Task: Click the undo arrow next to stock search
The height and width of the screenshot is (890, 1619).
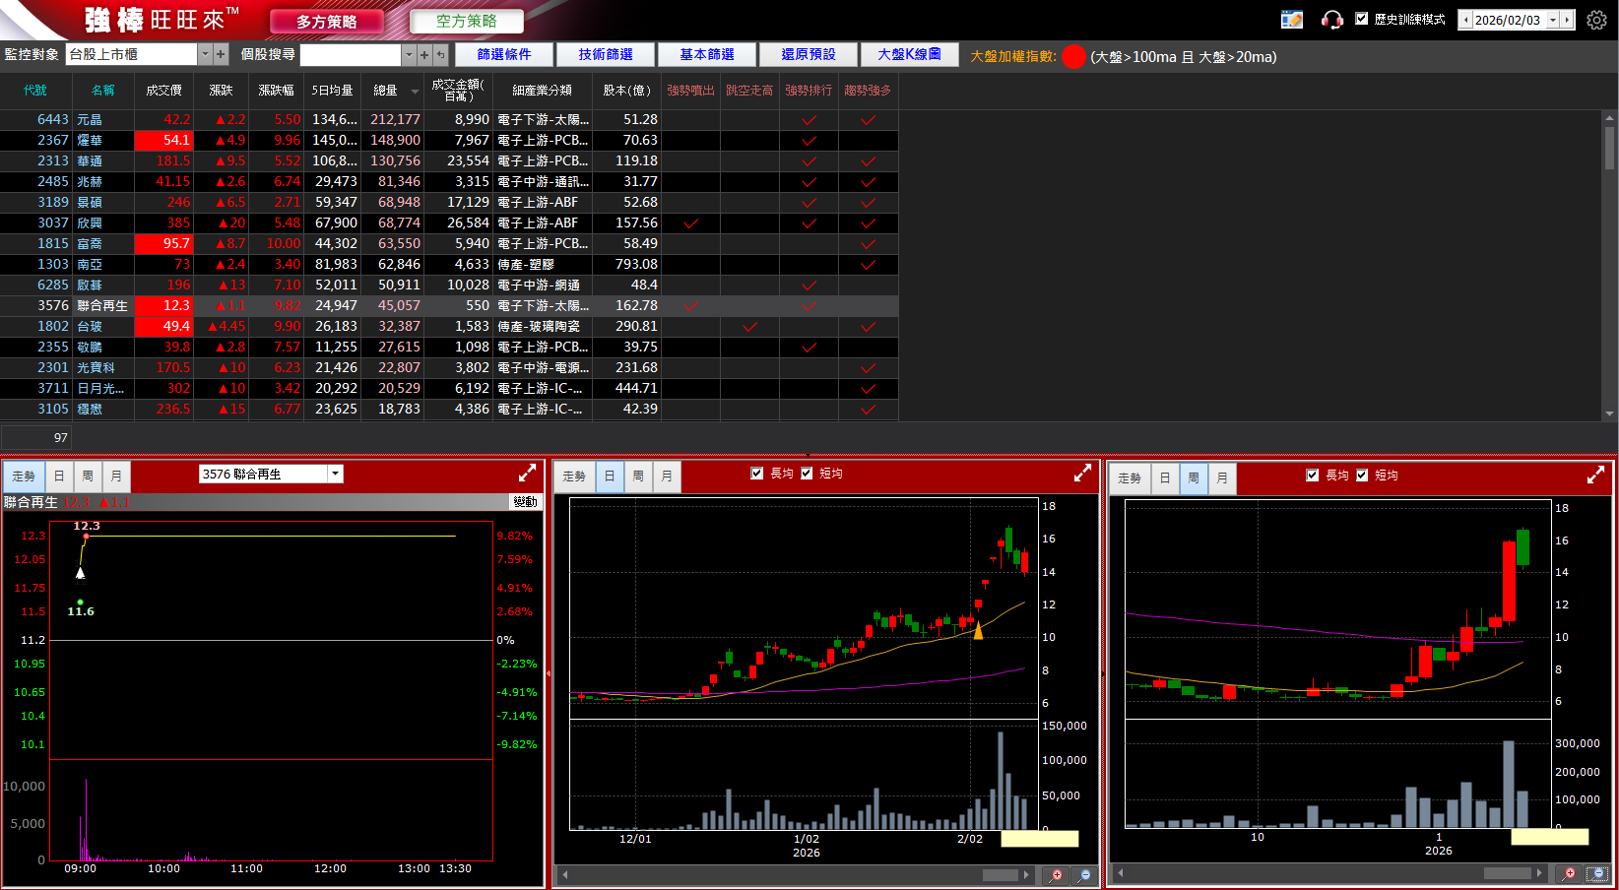Action: (440, 55)
